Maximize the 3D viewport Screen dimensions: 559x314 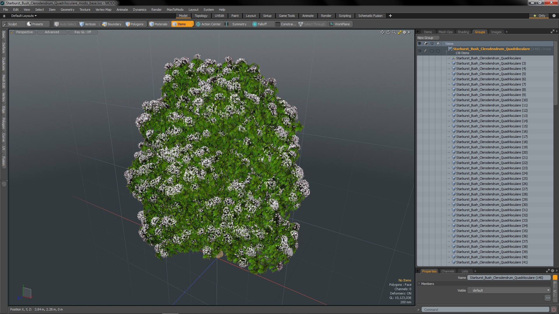pos(399,32)
